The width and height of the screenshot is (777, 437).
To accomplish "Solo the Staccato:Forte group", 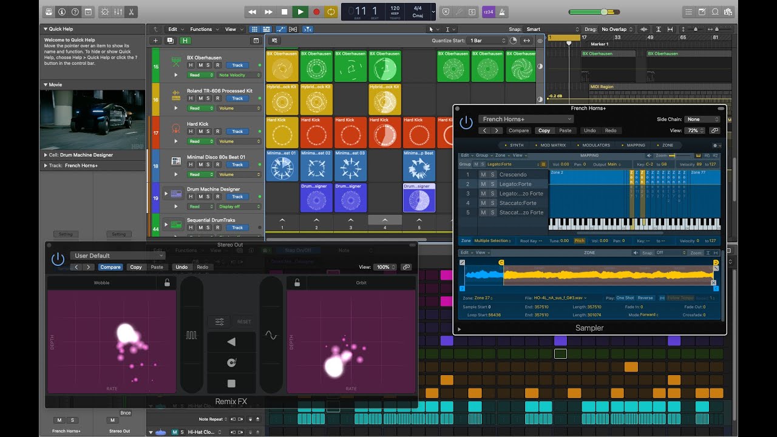I will (x=493, y=203).
